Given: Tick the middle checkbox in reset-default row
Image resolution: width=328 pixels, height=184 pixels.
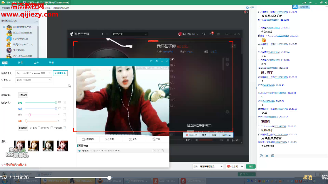Looking at the screenshot, I should point(52,128).
